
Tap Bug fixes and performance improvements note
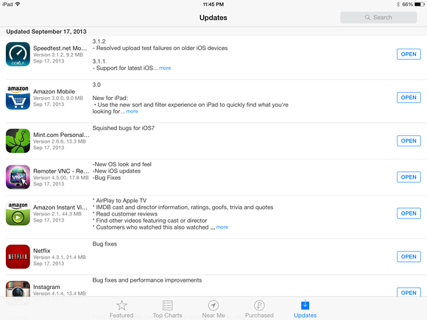(x=147, y=280)
